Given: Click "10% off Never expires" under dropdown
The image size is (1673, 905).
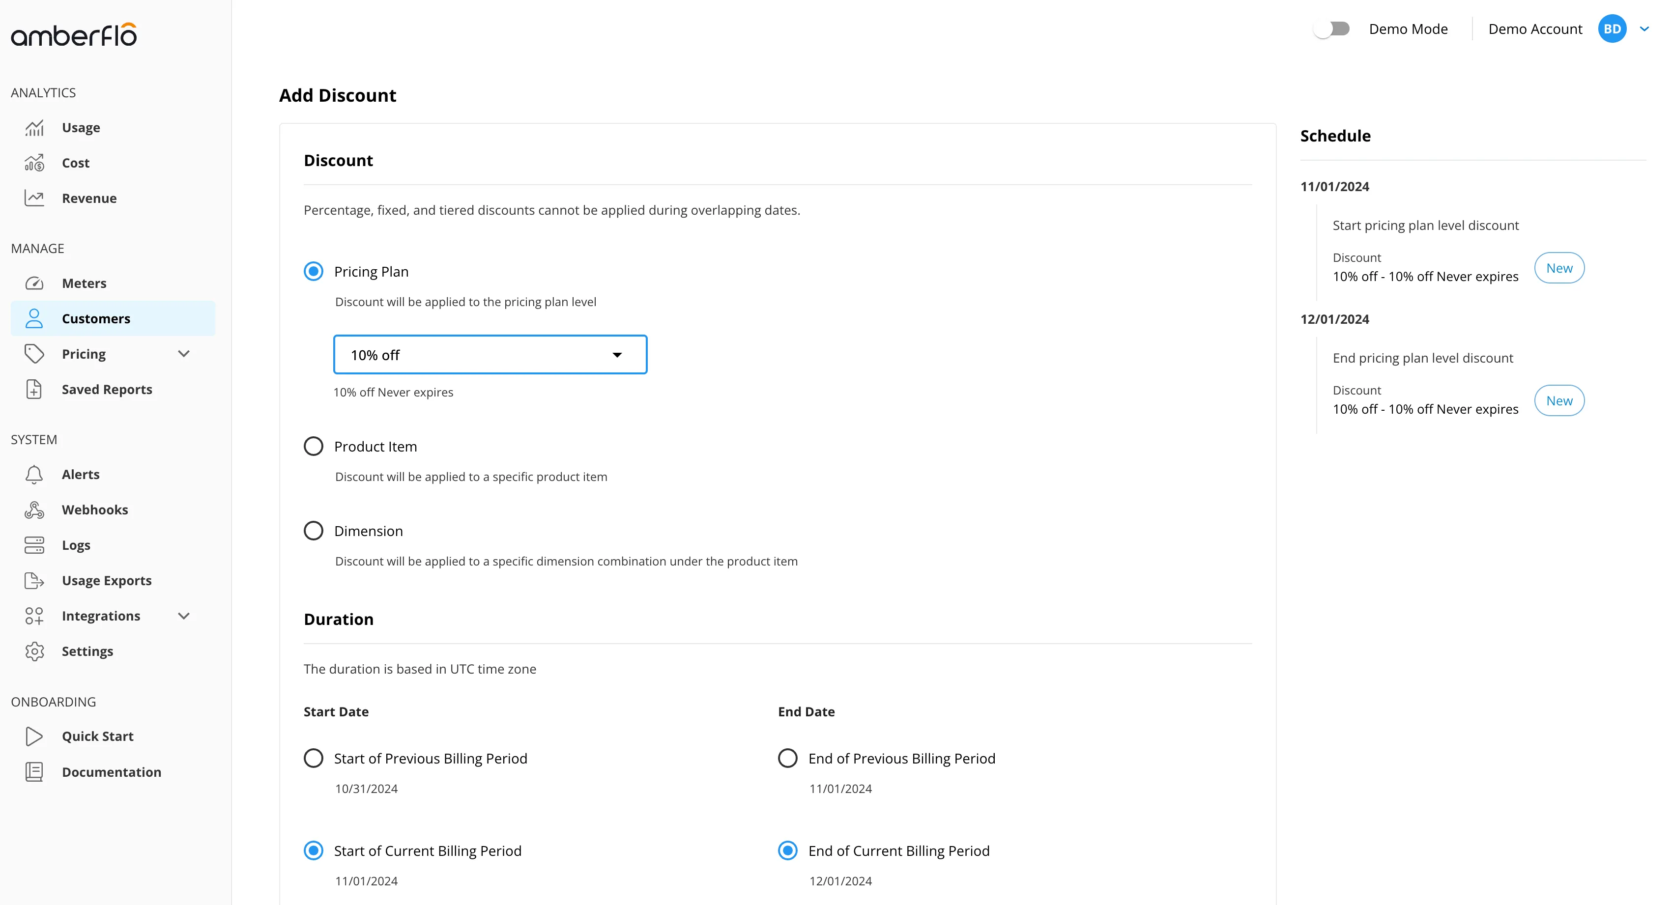Looking at the screenshot, I should point(394,392).
